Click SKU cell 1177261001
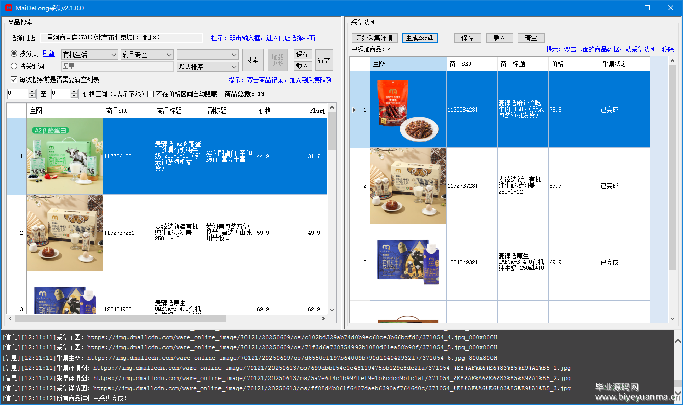683x405 pixels. coord(128,156)
